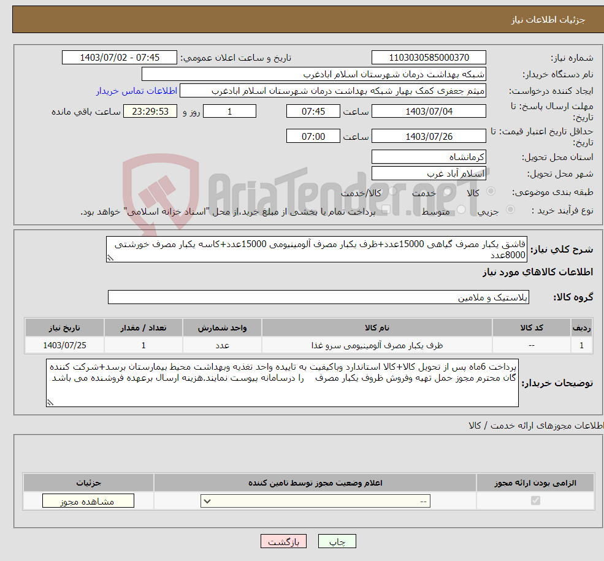Select the خدمت radio button
Viewport: 604px width, 561px height.
tap(447, 191)
